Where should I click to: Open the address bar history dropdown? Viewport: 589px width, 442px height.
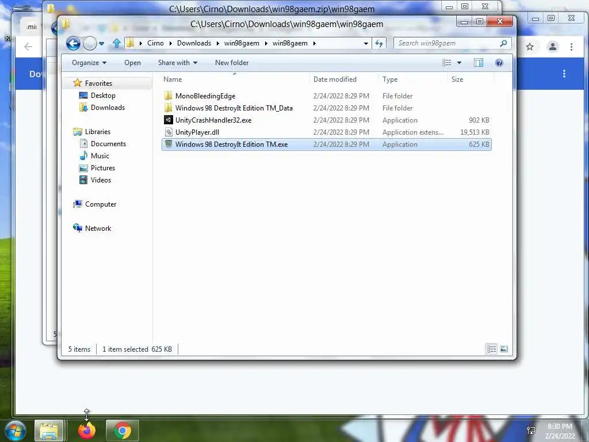(366, 43)
